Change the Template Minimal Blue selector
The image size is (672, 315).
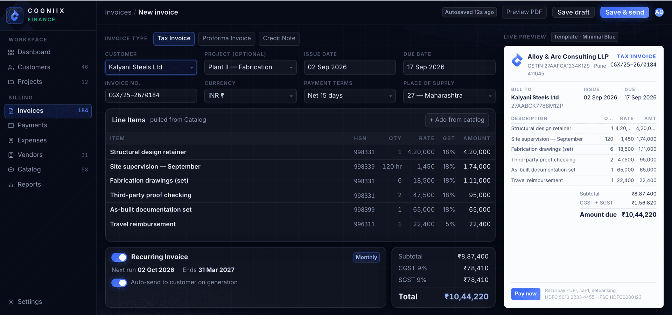click(584, 37)
